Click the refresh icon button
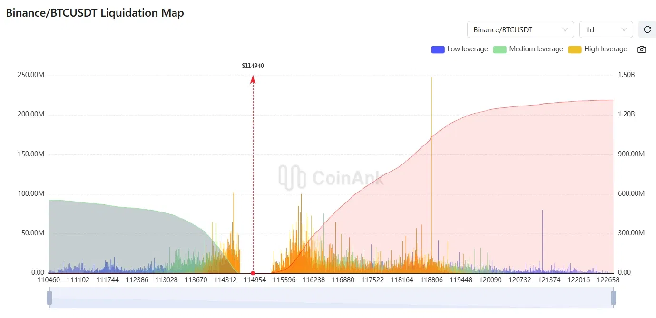The height and width of the screenshot is (318, 656). [647, 29]
